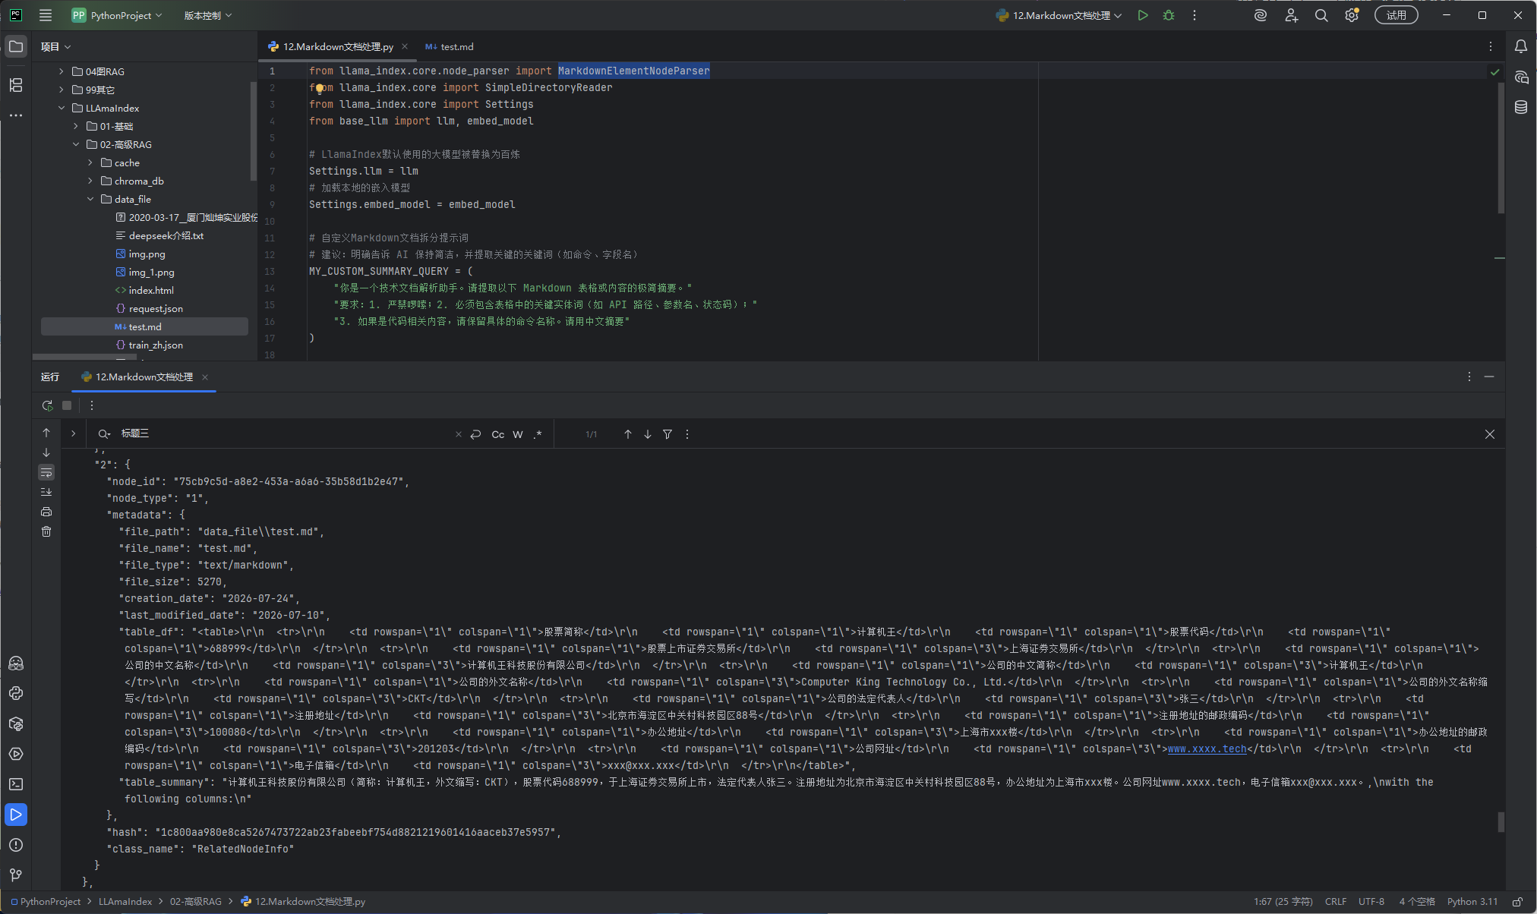Screen dimensions: 1537x914
Task: Click the lightbulb intention icon on line 2
Action: pos(320,89)
